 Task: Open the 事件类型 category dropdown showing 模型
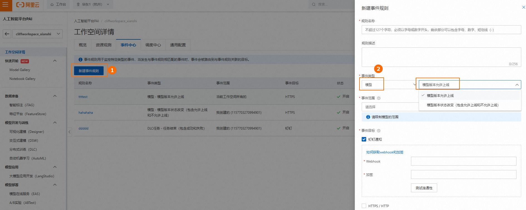point(389,85)
